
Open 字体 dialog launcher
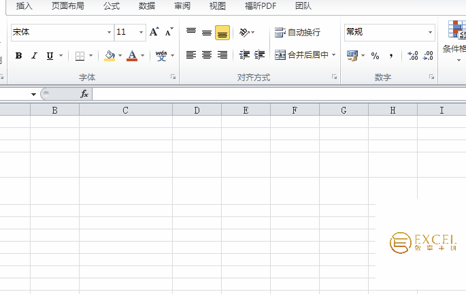pos(173,77)
